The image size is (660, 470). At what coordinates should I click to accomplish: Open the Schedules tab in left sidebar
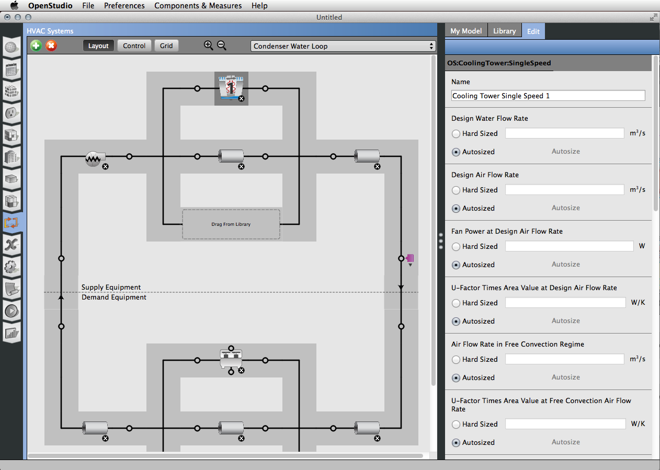point(12,69)
